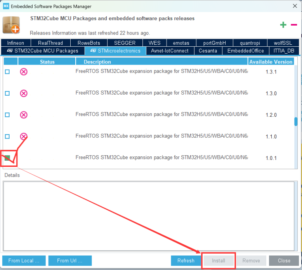Image resolution: width=302 pixels, height=270 pixels.
Task: Click the green plus expand-all icon
Action: coord(283,25)
